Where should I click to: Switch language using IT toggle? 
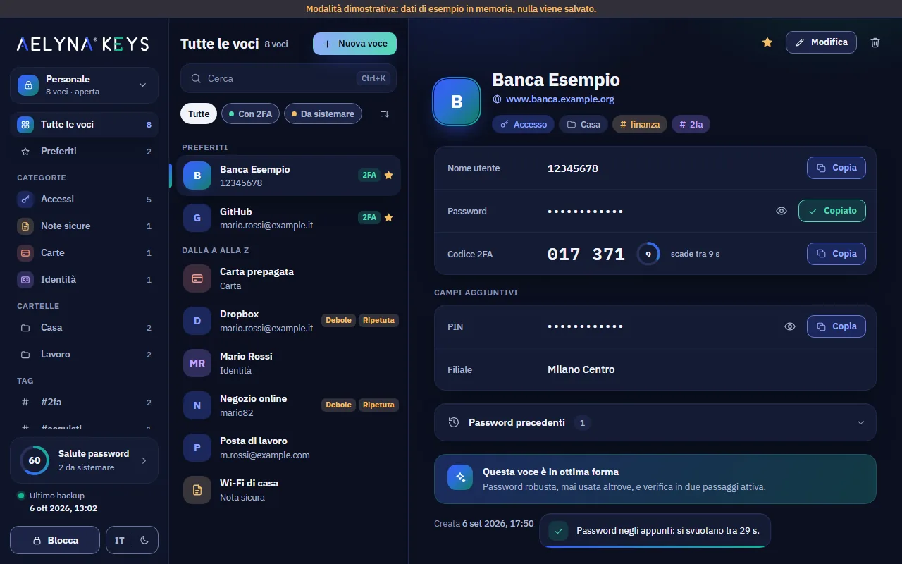(x=120, y=540)
